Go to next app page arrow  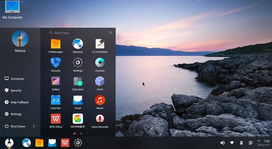(88, 133)
